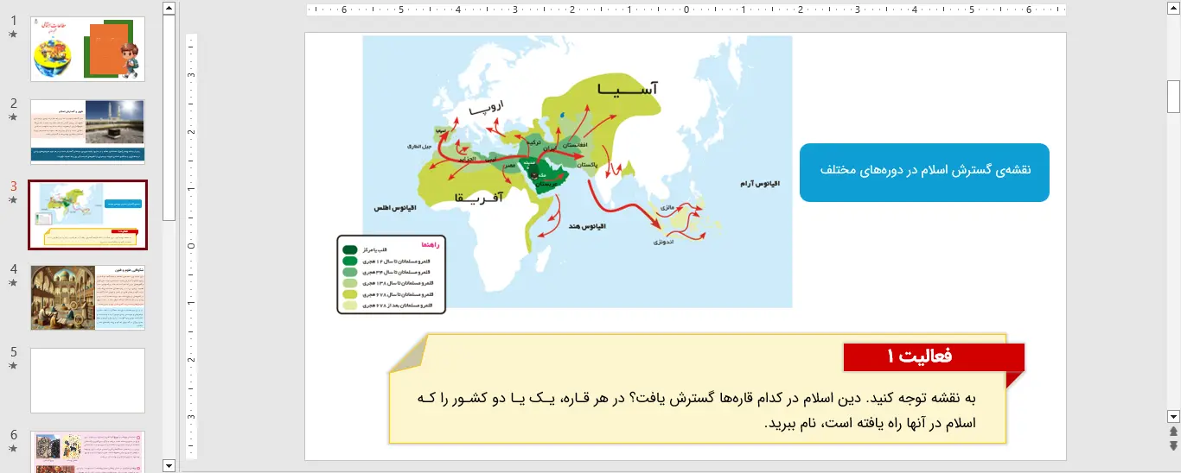Click the main editor vertical scrollbar thumb

tap(1173, 96)
